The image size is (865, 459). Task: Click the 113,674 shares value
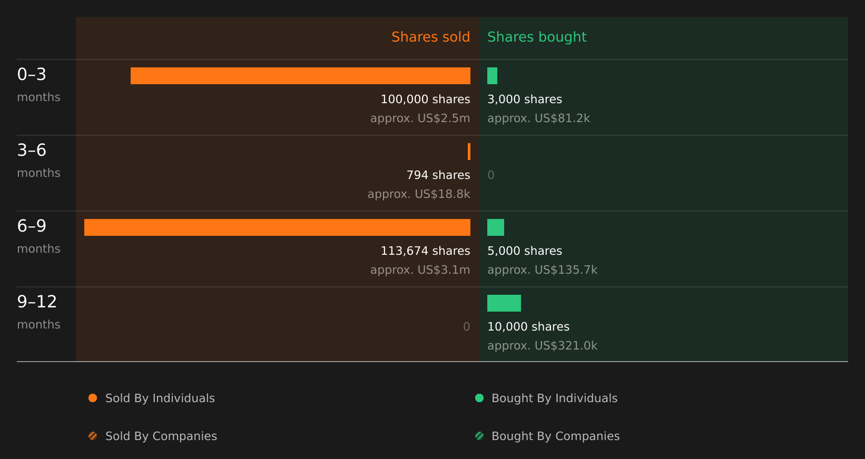425,251
